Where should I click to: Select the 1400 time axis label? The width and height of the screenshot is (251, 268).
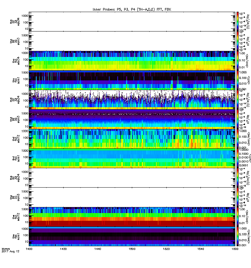(x=29, y=249)
